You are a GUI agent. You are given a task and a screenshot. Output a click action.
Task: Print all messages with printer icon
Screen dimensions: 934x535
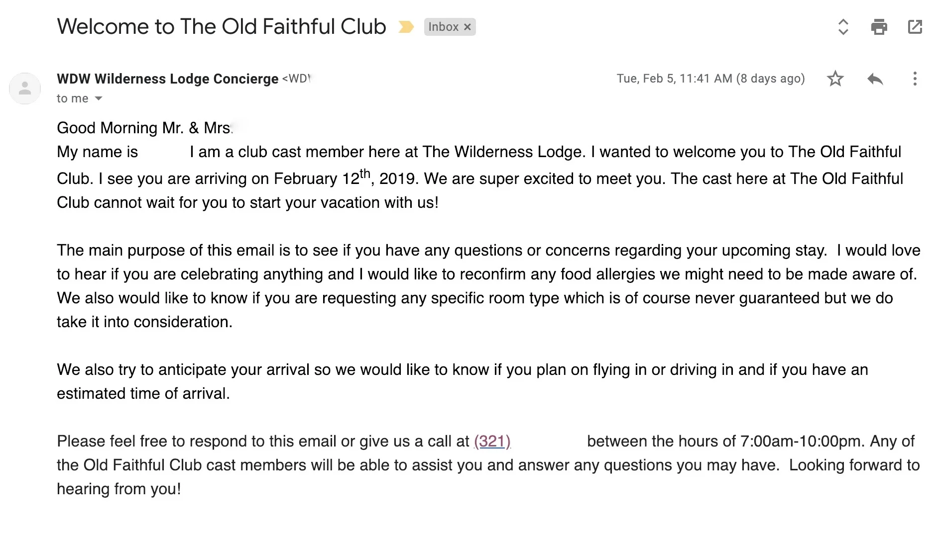[879, 27]
